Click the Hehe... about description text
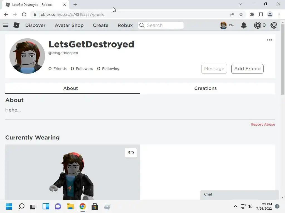The image size is (285, 213). click(x=13, y=110)
